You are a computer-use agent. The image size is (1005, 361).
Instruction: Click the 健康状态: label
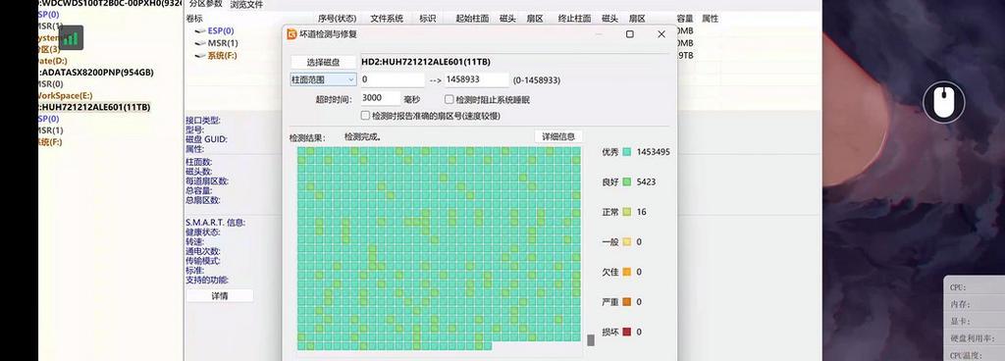(x=203, y=232)
